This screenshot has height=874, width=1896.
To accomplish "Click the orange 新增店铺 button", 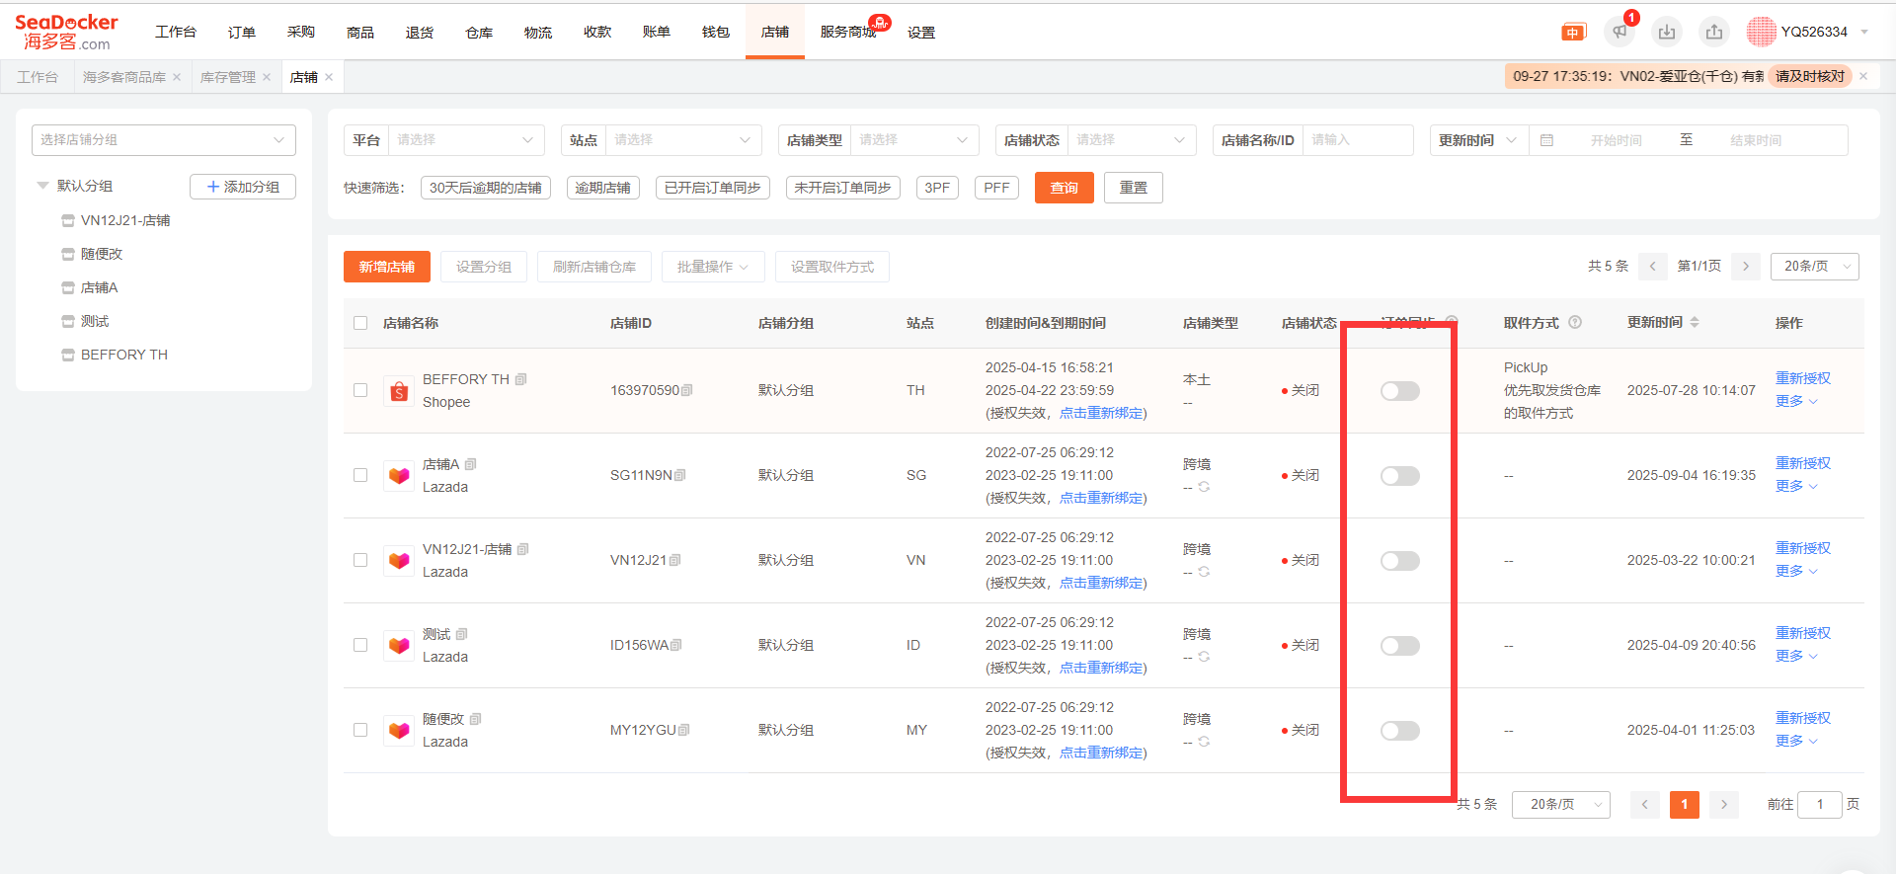I will [386, 267].
